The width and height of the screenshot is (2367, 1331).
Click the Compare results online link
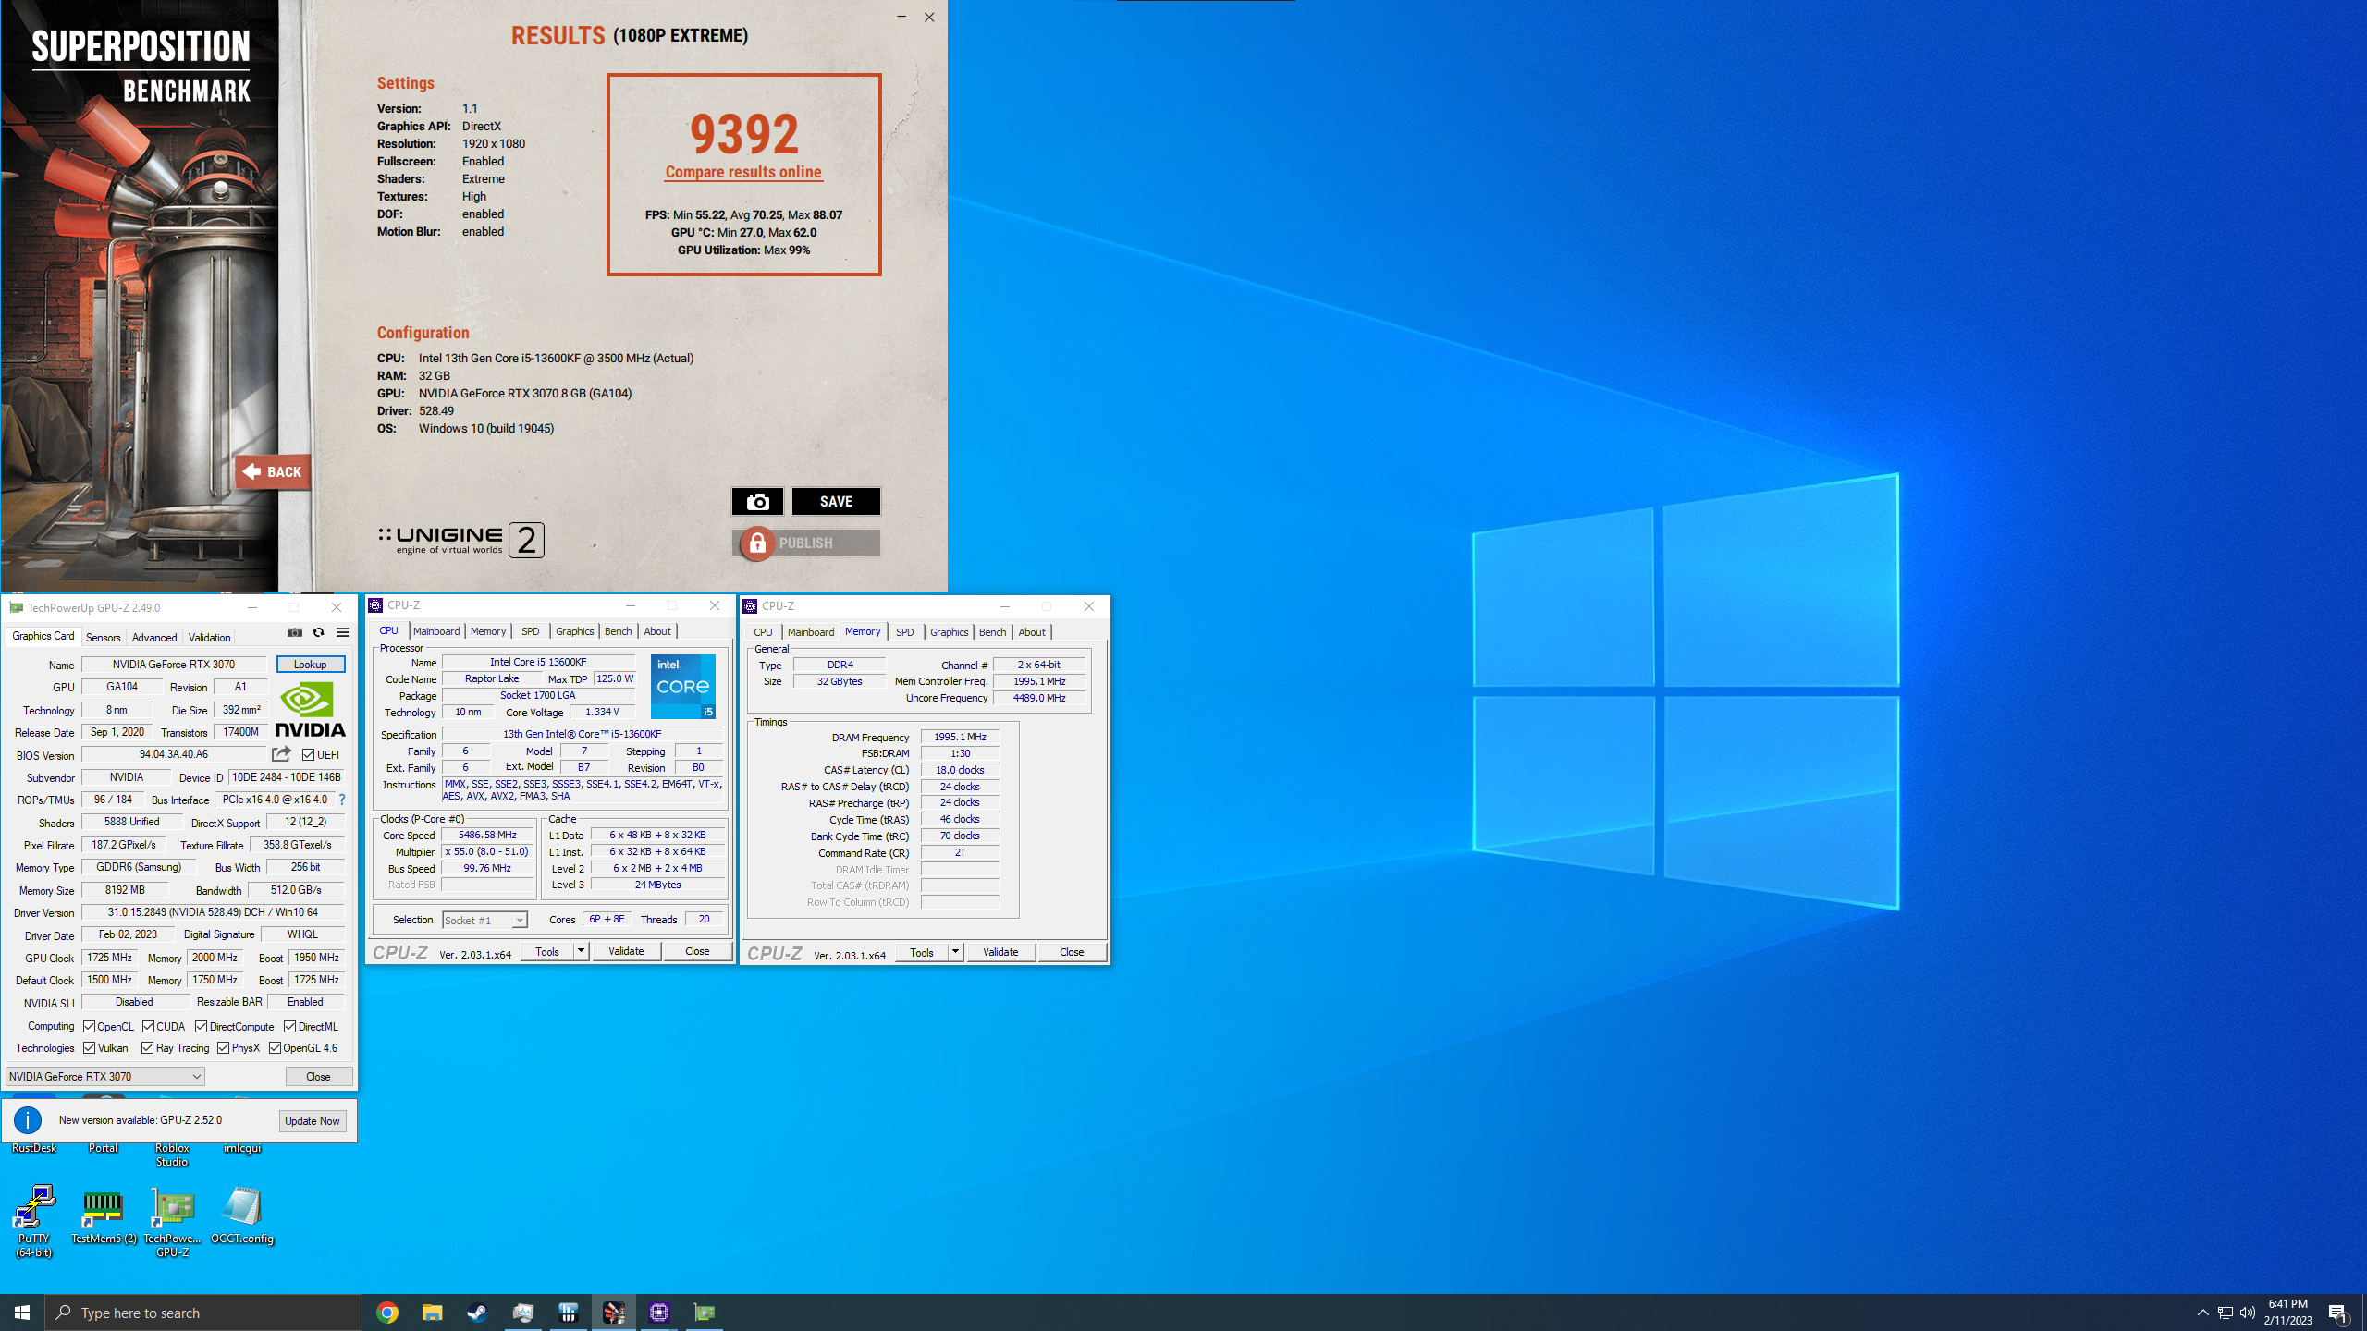point(743,172)
